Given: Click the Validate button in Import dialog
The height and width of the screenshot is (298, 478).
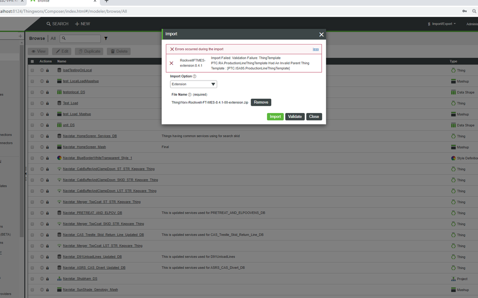Looking at the screenshot, I should tap(295, 116).
